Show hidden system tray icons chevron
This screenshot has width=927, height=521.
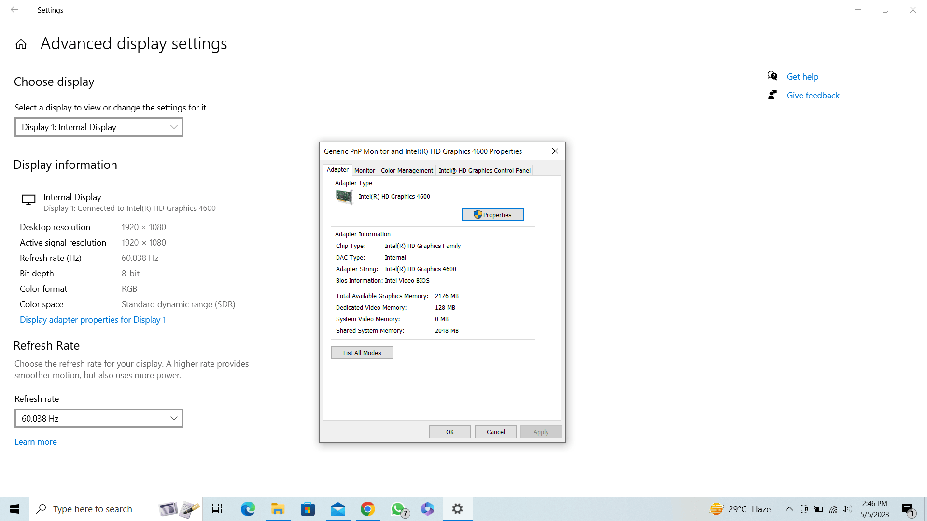(789, 509)
